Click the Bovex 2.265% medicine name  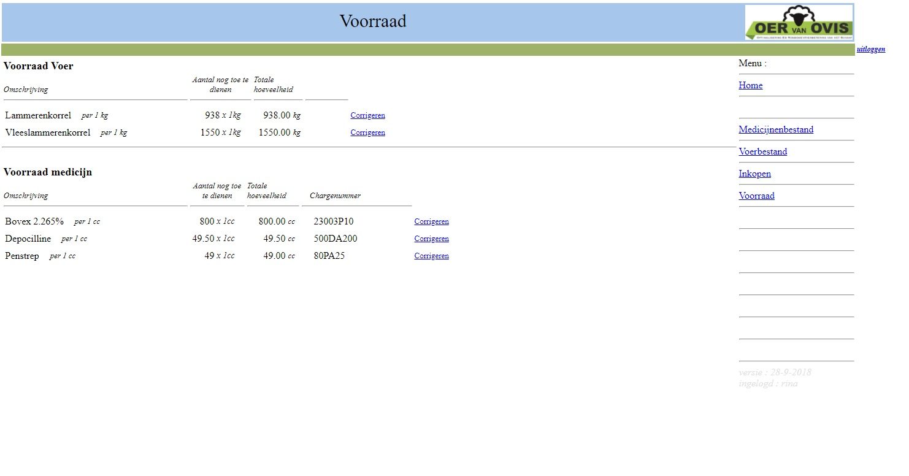[34, 221]
